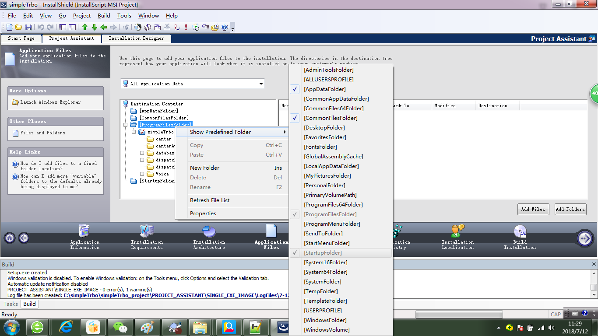The width and height of the screenshot is (598, 336).
Task: Check [DesktopFolder] in predefined folder list
Action: tap(341, 127)
